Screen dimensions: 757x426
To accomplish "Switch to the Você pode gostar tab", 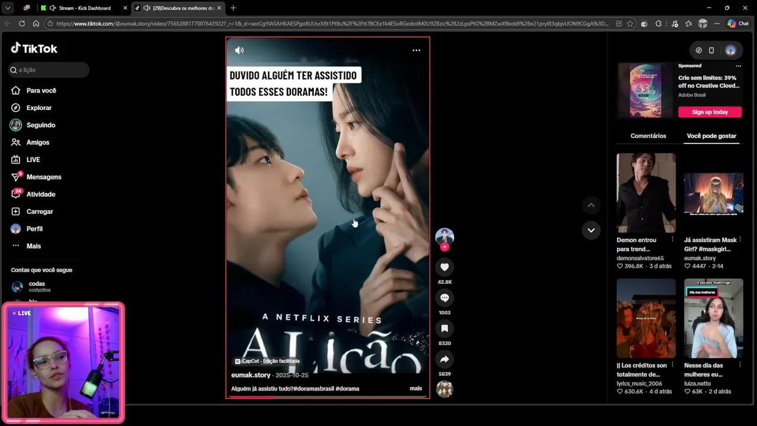I will (x=711, y=136).
